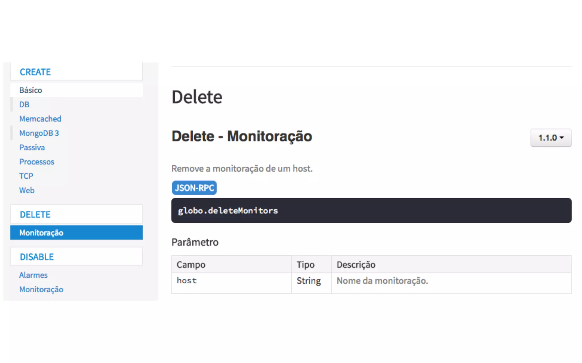Select Básico in the sidebar
The height and width of the screenshot is (363, 582).
coord(31,90)
